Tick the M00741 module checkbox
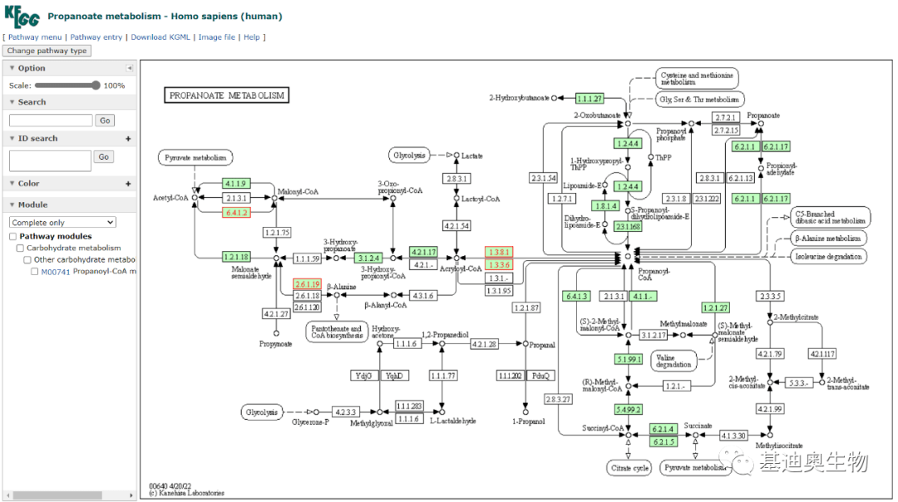This screenshot has width=898, height=502. (35, 272)
